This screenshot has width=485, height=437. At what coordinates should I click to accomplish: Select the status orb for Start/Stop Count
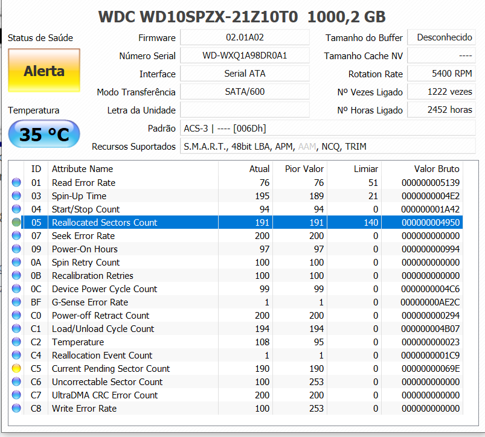[16, 209]
